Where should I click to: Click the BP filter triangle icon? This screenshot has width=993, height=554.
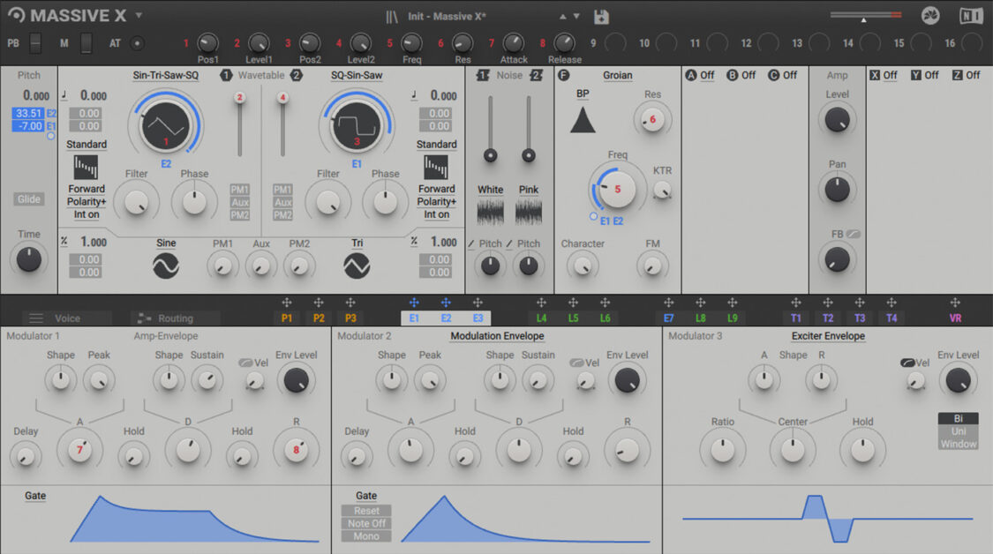pos(582,122)
